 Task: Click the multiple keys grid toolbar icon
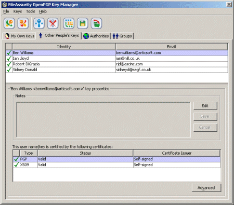[x=69, y=23]
